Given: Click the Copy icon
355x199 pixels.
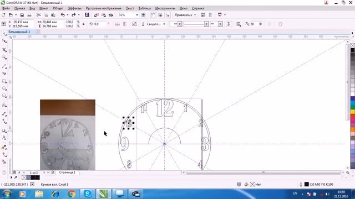Looking at the screenshot, I should click(x=46, y=15).
